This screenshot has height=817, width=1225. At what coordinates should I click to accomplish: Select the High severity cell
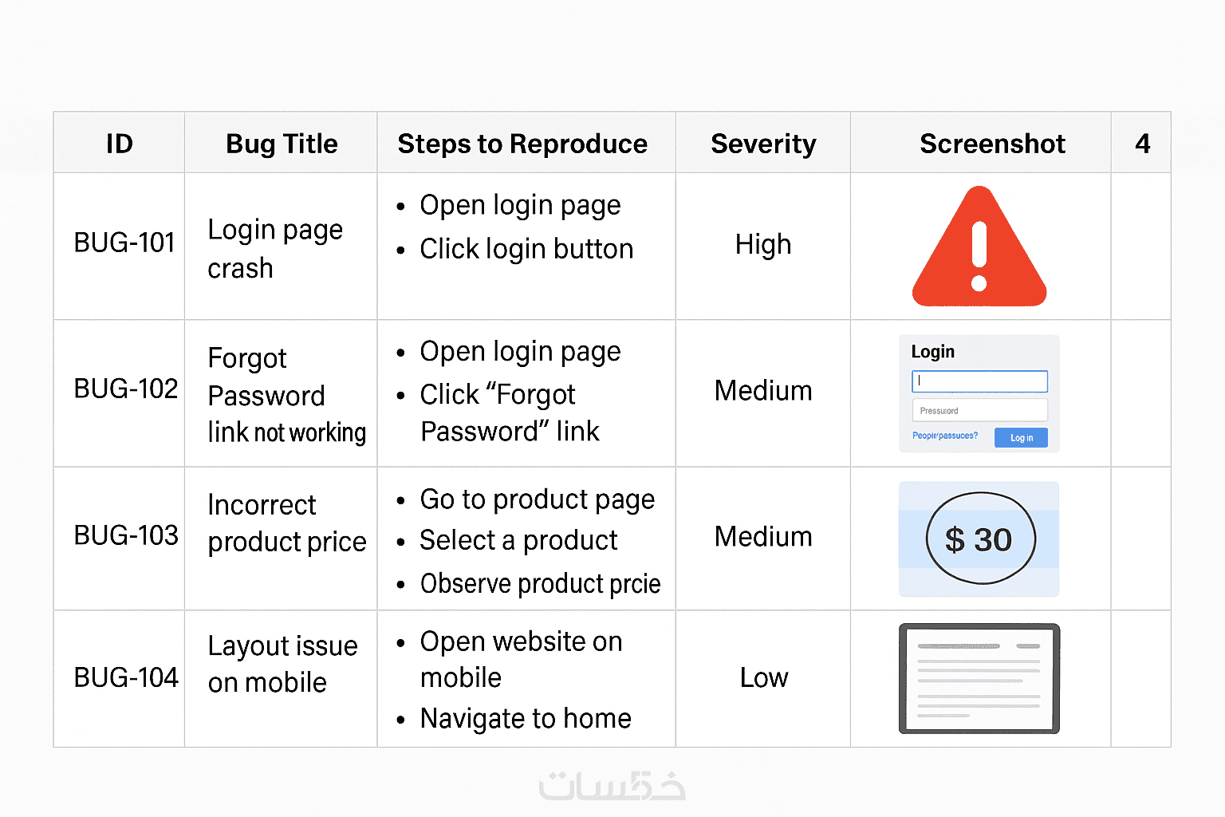pyautogui.click(x=763, y=244)
